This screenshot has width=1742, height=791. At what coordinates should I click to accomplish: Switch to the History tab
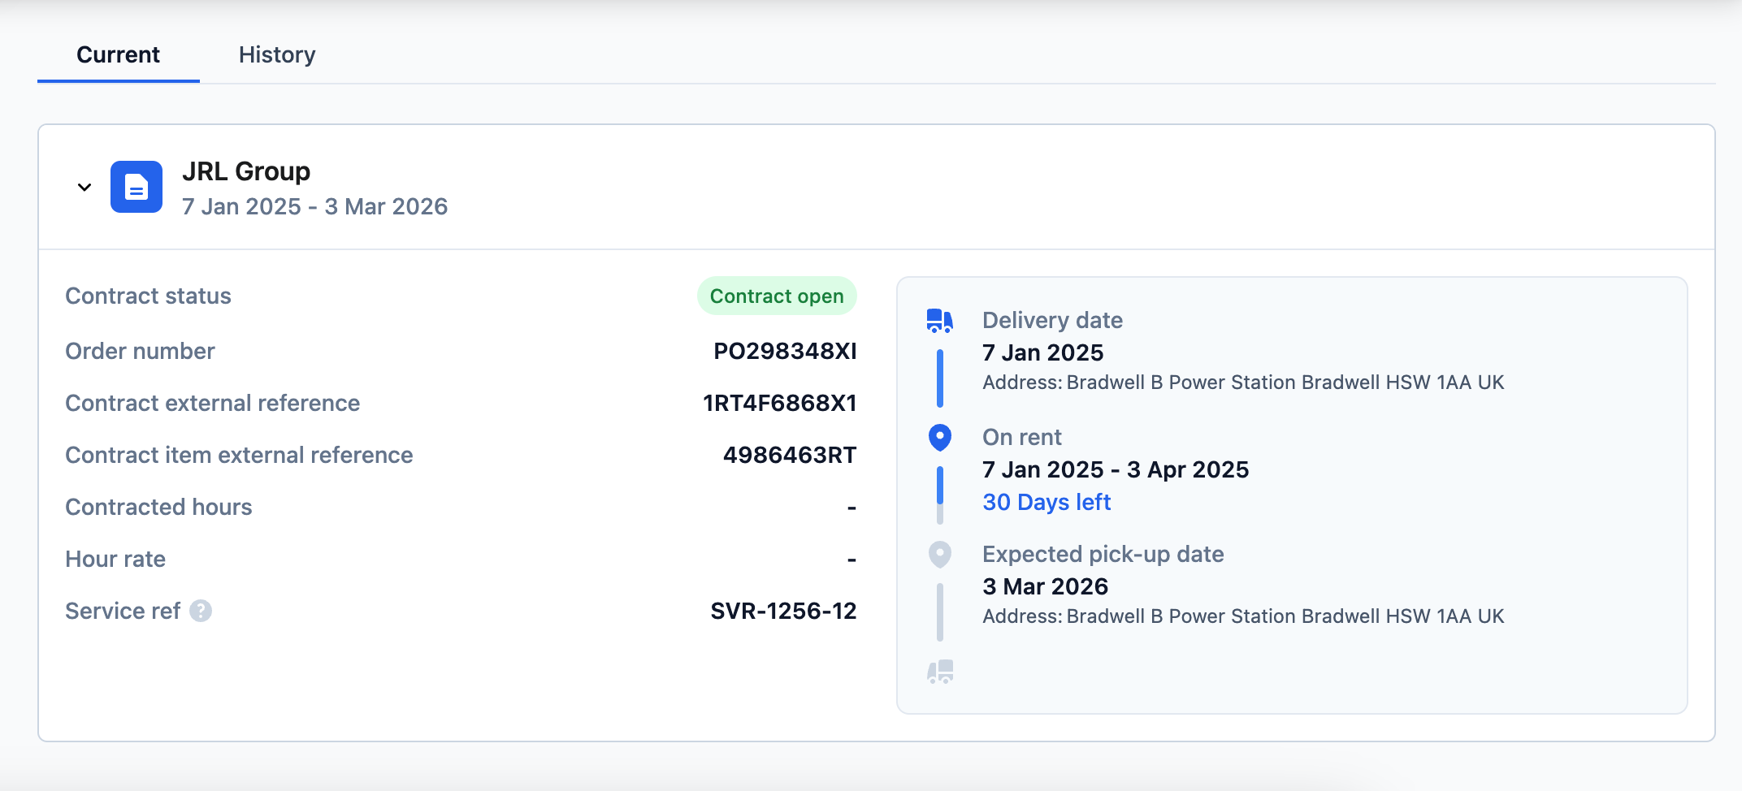pyautogui.click(x=277, y=54)
